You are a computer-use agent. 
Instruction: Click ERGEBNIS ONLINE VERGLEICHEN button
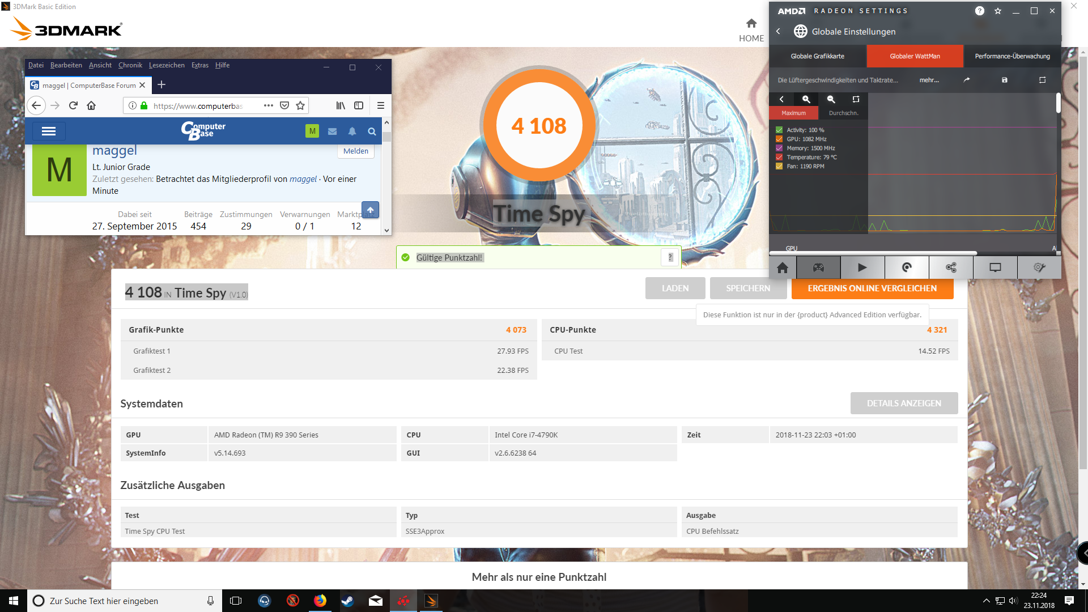pyautogui.click(x=872, y=288)
